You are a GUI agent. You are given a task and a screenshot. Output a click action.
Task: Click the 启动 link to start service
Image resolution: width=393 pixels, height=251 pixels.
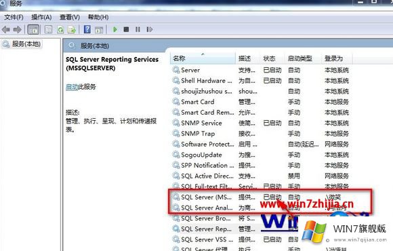(72, 87)
